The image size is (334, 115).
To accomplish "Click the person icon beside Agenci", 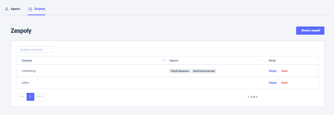I will click(x=7, y=9).
